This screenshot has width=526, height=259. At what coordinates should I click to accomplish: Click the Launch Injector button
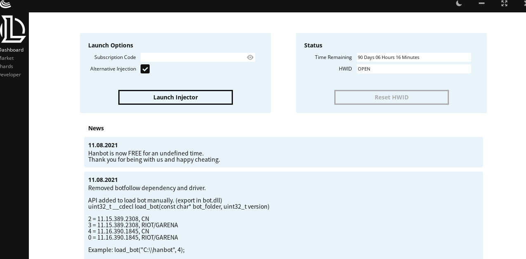click(x=176, y=97)
